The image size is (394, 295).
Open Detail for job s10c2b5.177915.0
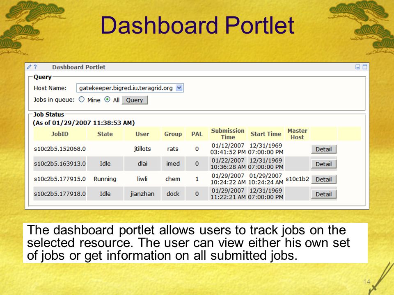(x=324, y=179)
